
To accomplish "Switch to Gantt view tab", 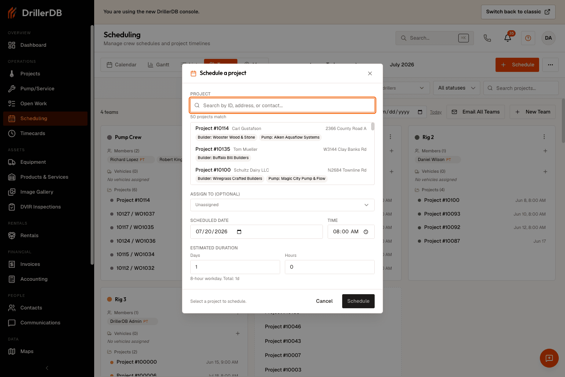I will click(159, 65).
